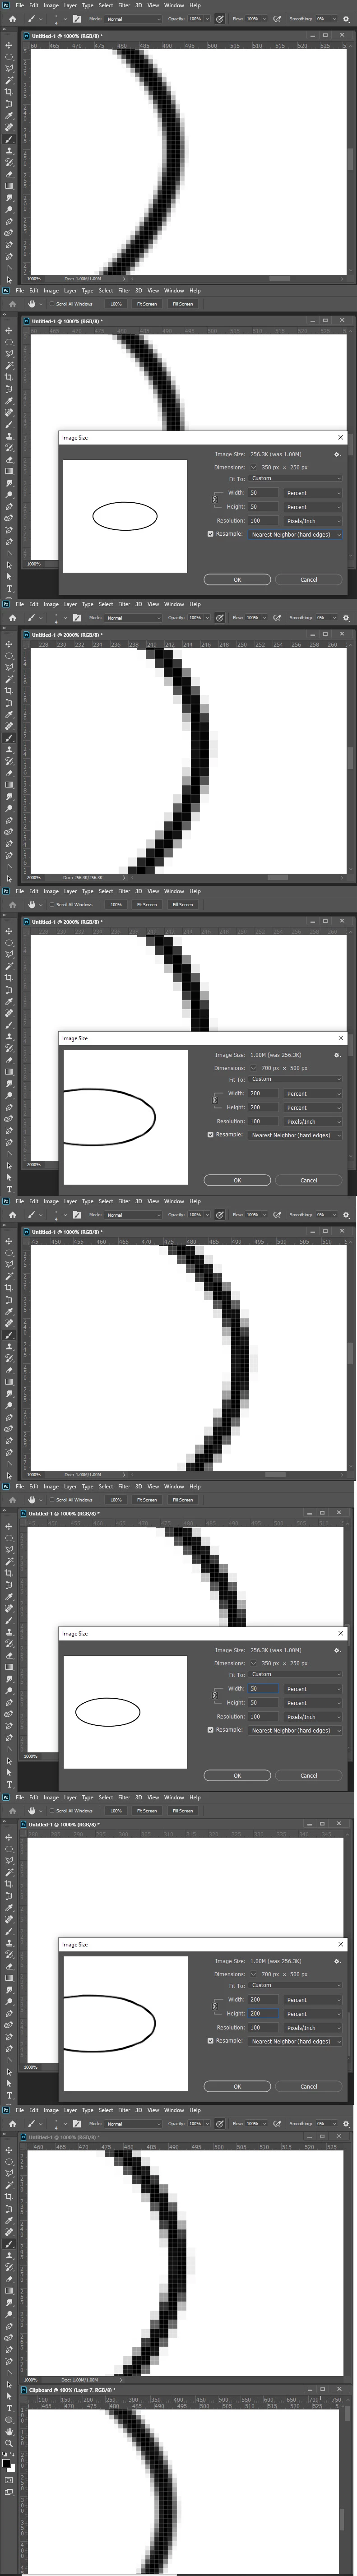
Task: Click the Resolution field in the 2000% window's dialog
Action: coord(263,1121)
